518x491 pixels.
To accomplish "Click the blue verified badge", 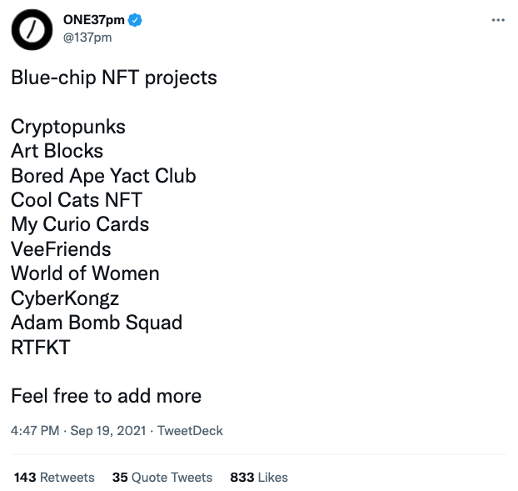I will pos(136,21).
